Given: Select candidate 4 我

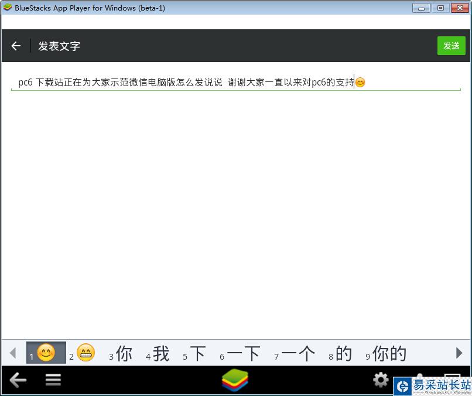Looking at the screenshot, I should coord(158,353).
